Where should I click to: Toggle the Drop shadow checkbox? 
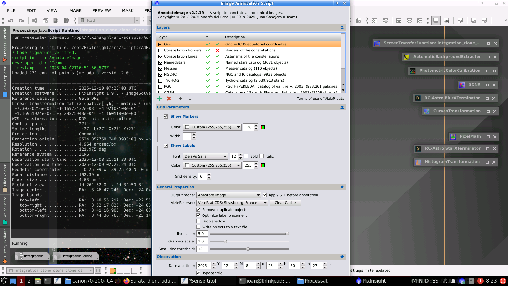click(x=198, y=221)
